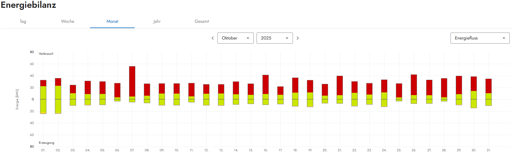Open the Oktober month dropdown

coord(235,38)
